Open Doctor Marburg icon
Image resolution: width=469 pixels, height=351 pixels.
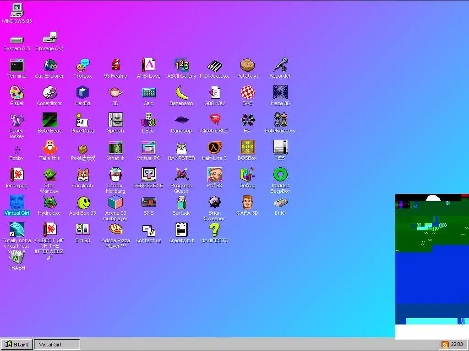[x=115, y=175]
